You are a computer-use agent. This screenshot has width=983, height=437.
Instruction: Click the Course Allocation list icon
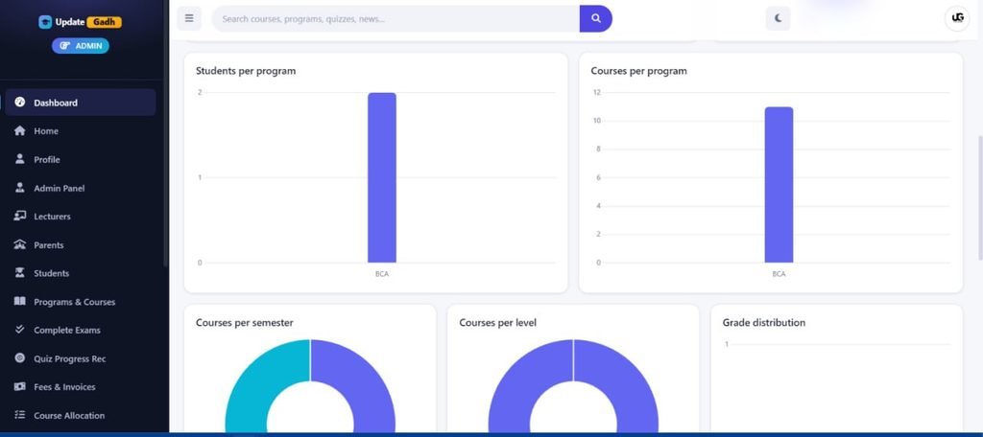click(x=19, y=415)
